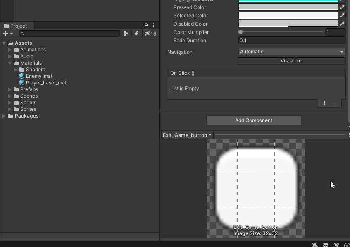Click the Project search field

coord(69,34)
